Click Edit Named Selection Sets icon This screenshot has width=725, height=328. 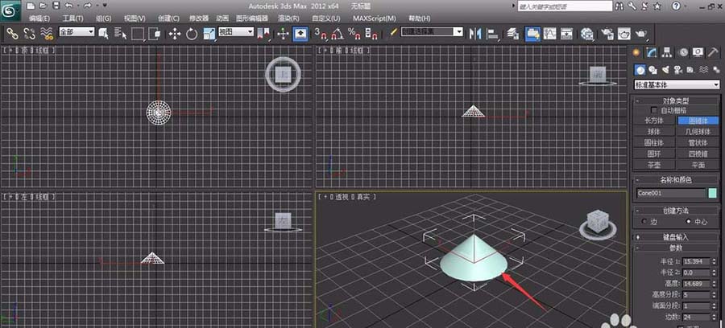[393, 32]
